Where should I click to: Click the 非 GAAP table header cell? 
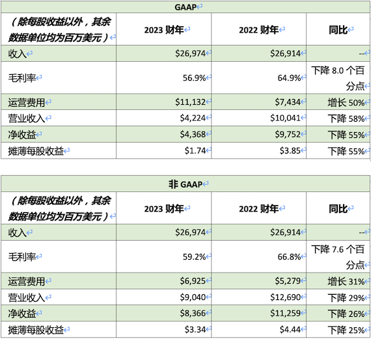(185, 183)
